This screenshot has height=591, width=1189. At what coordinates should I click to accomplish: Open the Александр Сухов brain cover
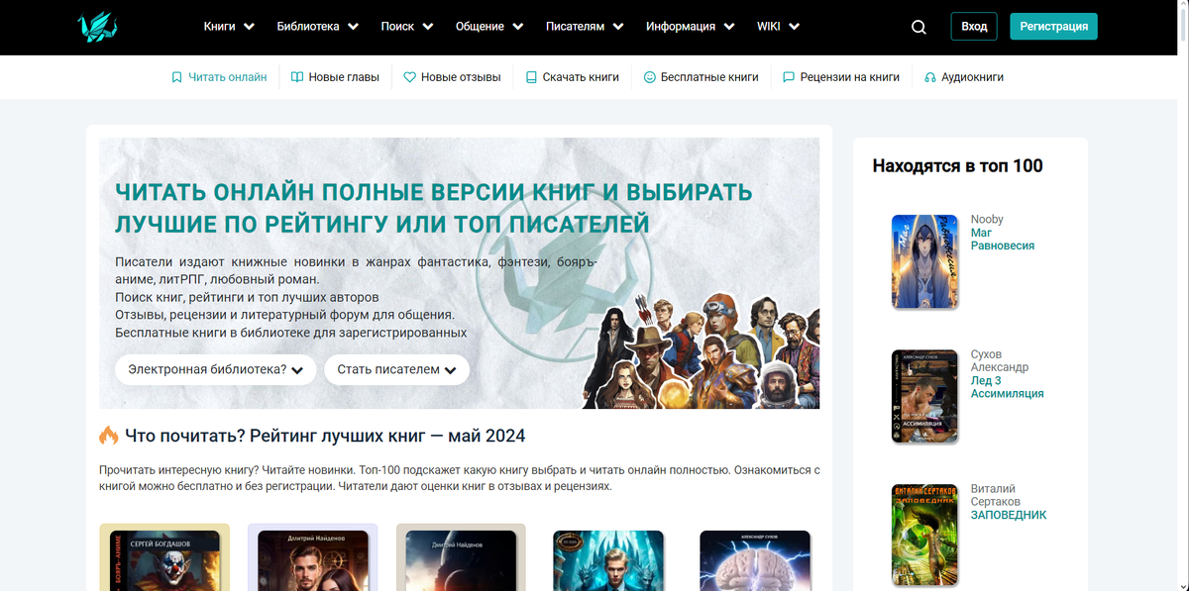pos(755,560)
